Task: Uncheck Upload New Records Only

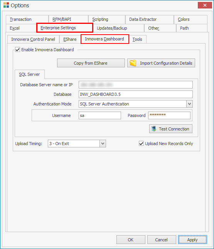Action: click(x=141, y=144)
